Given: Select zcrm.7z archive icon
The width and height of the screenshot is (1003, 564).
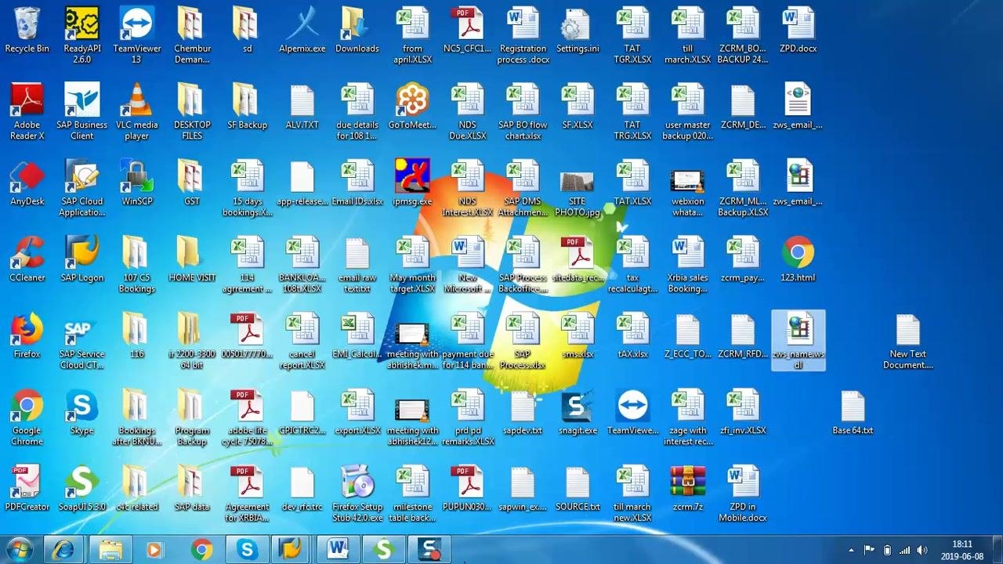Looking at the screenshot, I should point(688,489).
